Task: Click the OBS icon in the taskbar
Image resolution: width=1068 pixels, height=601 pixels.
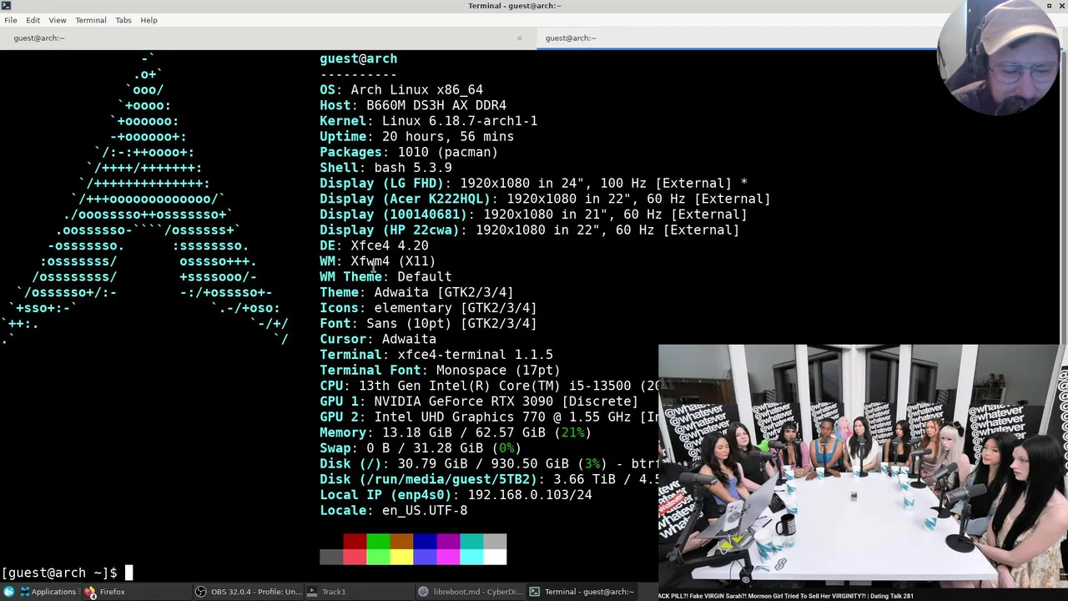Action: coord(200,592)
